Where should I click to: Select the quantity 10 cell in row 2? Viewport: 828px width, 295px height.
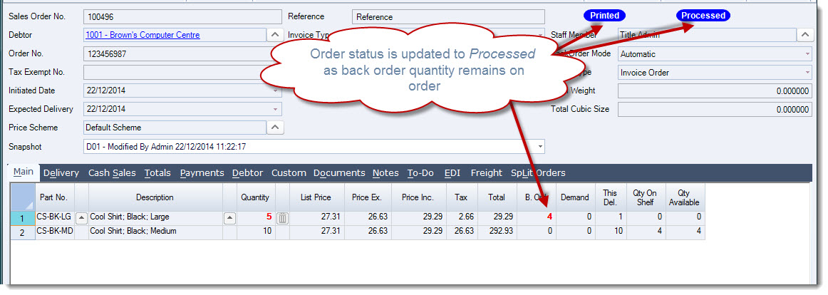(256, 232)
